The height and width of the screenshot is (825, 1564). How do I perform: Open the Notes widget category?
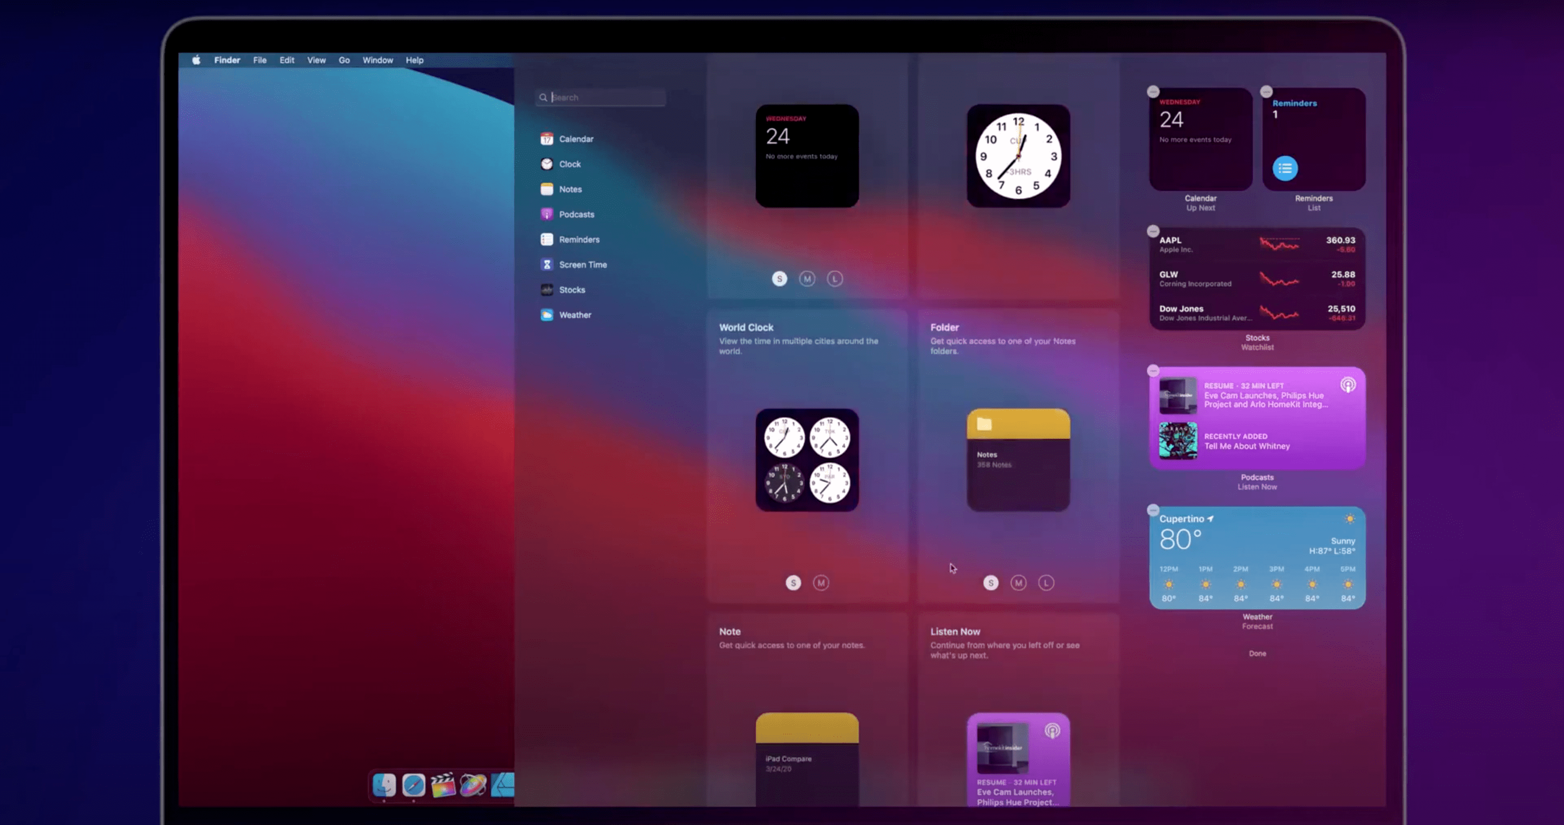click(571, 189)
